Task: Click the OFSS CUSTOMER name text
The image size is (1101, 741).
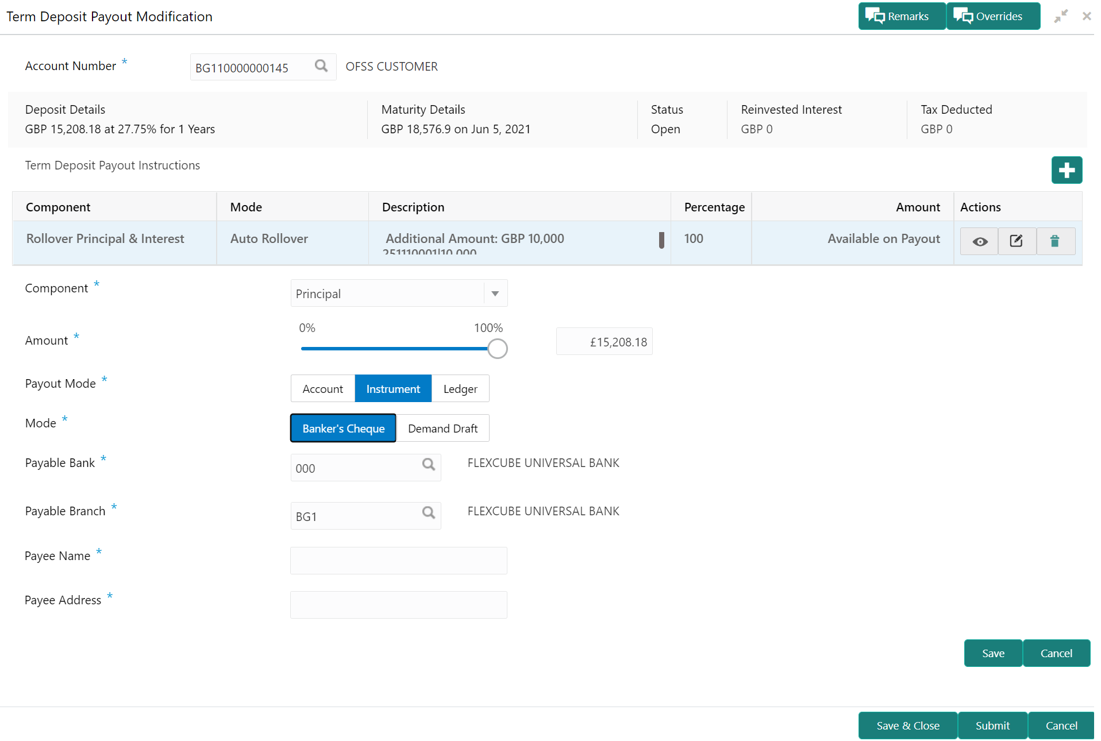Action: (391, 67)
